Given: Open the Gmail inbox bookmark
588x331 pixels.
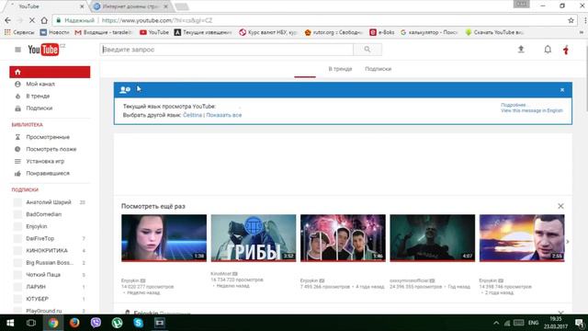Looking at the screenshot, I should click(x=103, y=33).
